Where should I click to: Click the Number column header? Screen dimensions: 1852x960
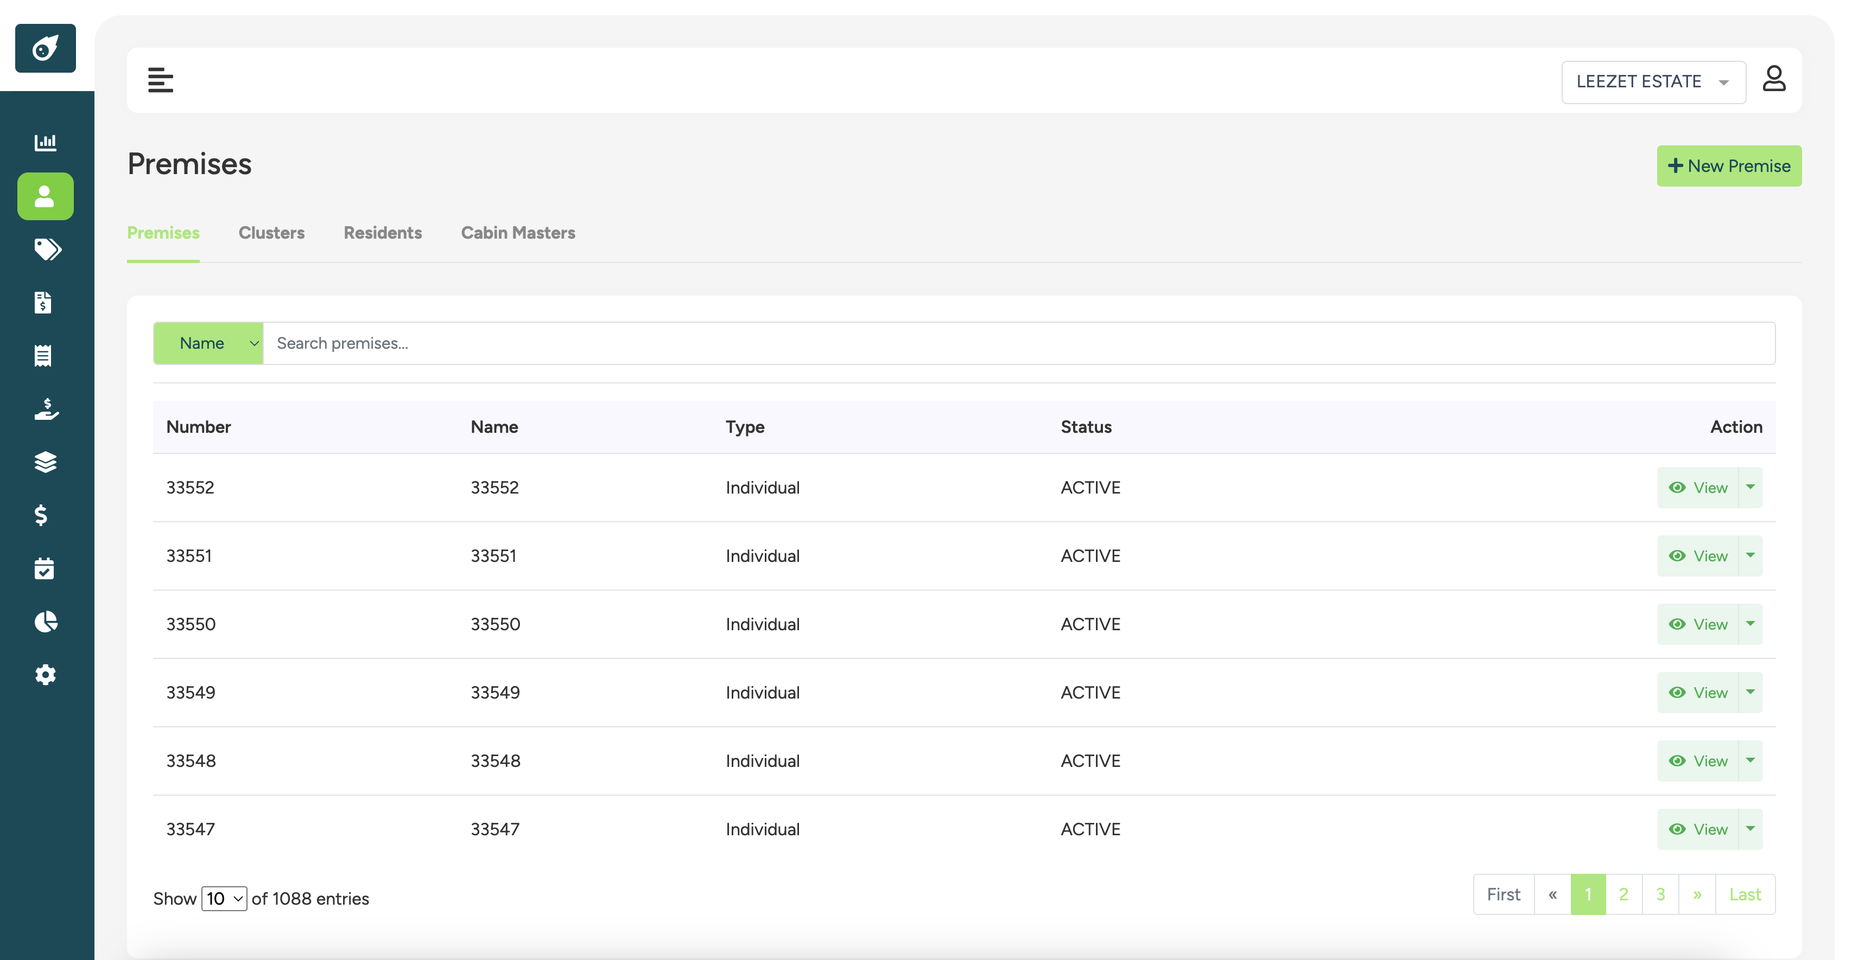(x=199, y=427)
